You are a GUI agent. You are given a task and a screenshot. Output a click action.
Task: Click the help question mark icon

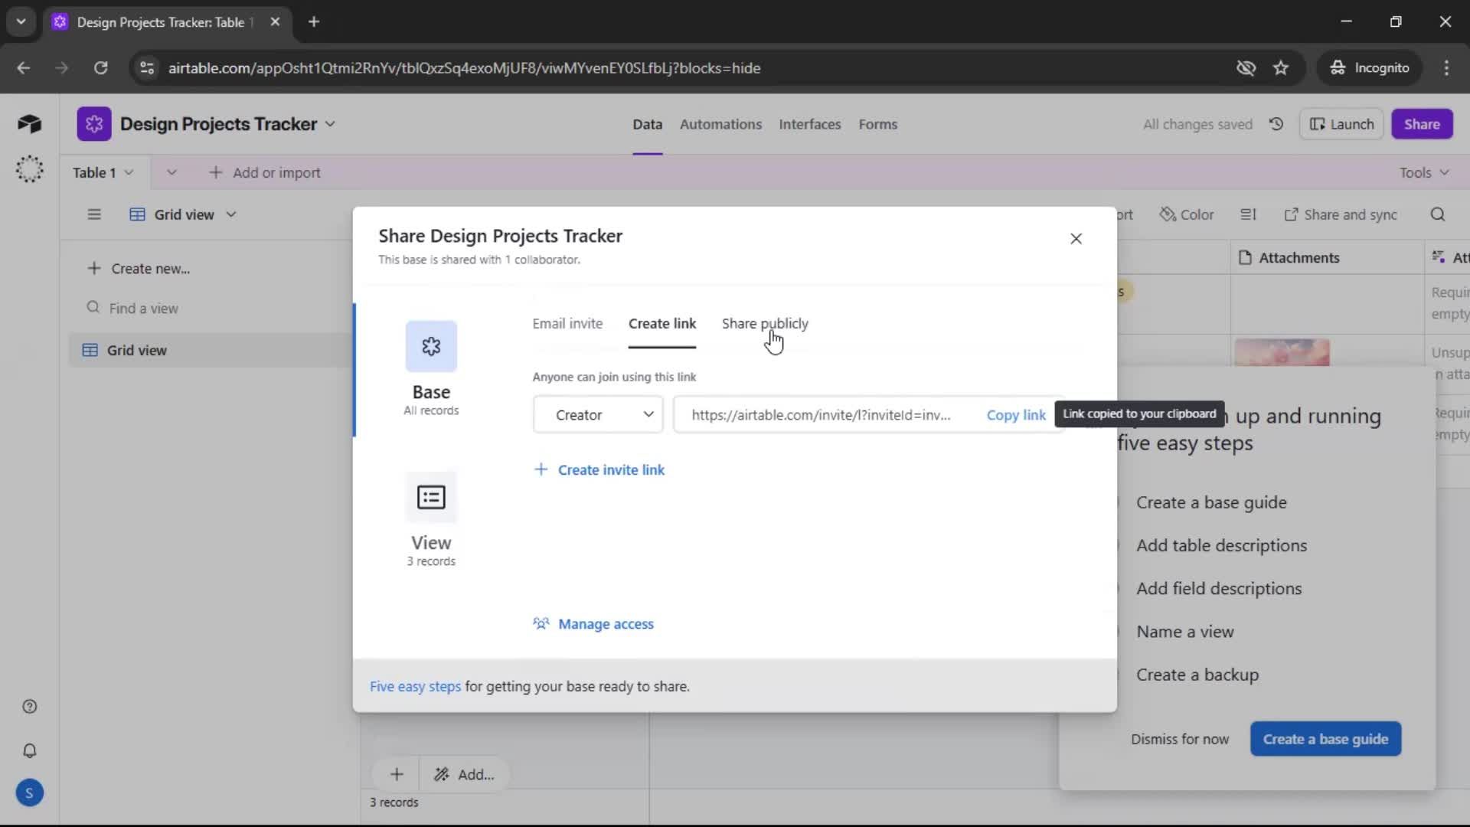29,707
